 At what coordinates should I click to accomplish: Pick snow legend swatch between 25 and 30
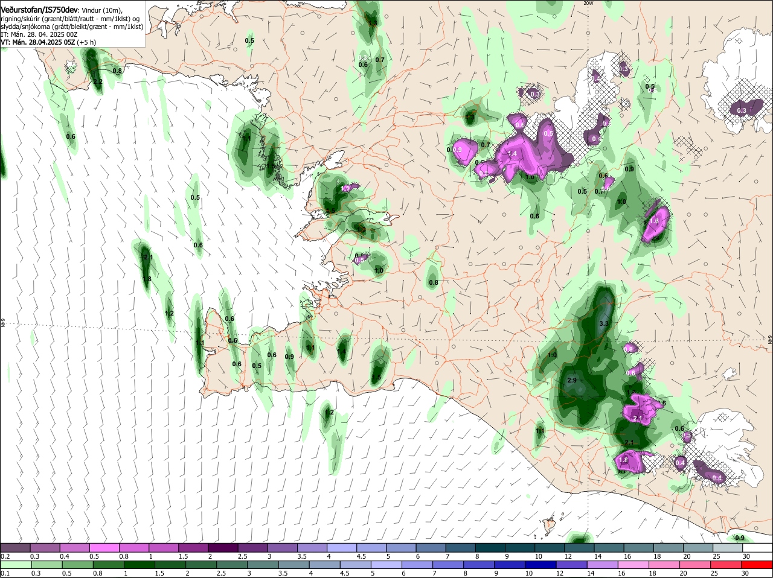pyautogui.click(x=728, y=547)
